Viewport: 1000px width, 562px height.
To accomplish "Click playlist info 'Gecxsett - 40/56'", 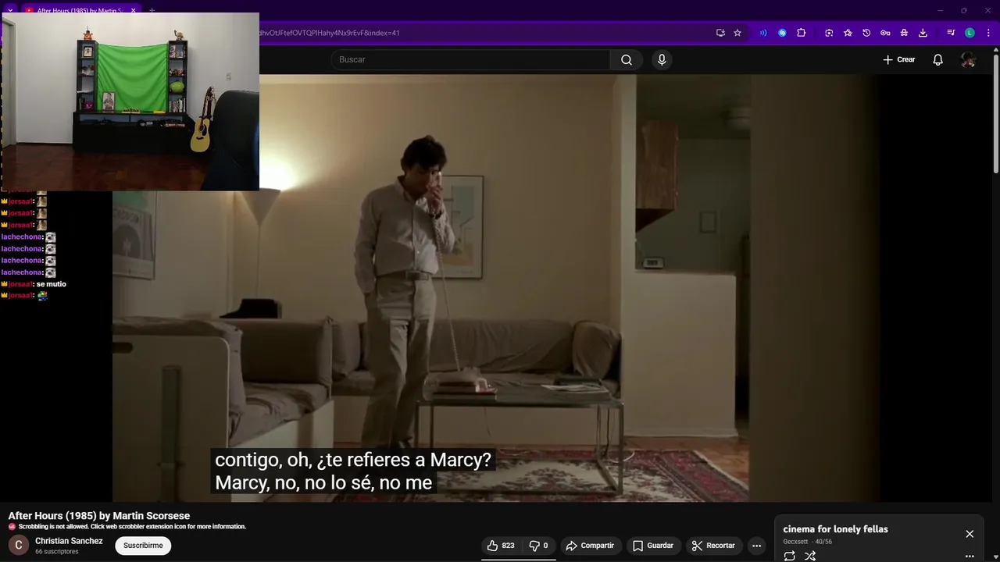I will point(807,542).
